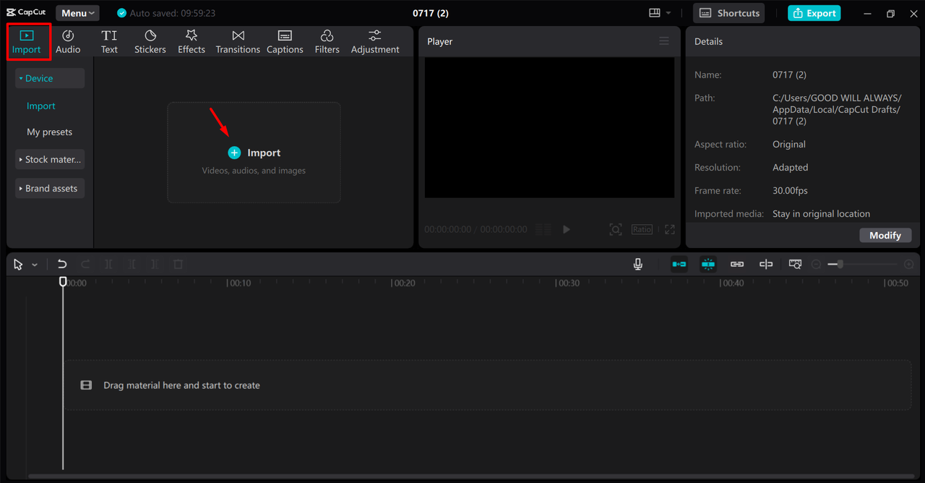Click the 30.00fps frame rate value
This screenshot has width=925, height=483.
[790, 190]
